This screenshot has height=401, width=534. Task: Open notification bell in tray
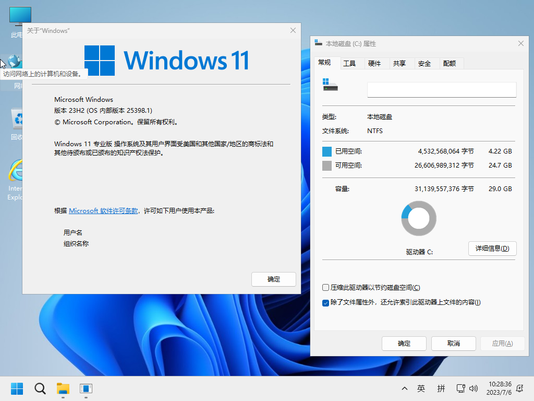coord(520,388)
